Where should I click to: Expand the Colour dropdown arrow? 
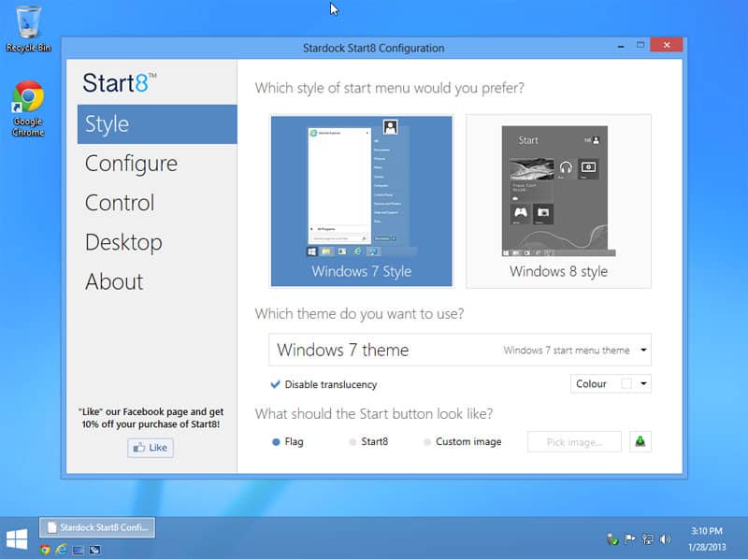coord(643,383)
